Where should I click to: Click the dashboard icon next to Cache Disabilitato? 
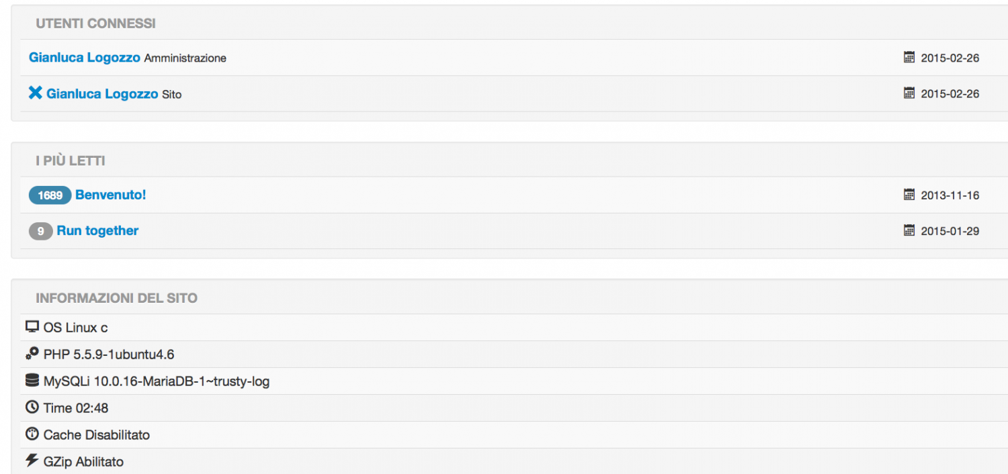pos(32,434)
